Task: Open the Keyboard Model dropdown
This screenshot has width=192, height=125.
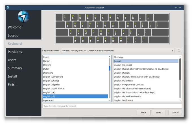Action: tap(117, 51)
